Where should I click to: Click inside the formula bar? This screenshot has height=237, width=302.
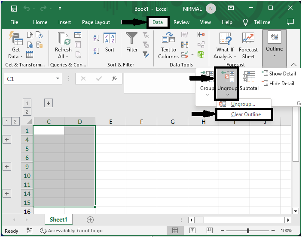(160, 83)
